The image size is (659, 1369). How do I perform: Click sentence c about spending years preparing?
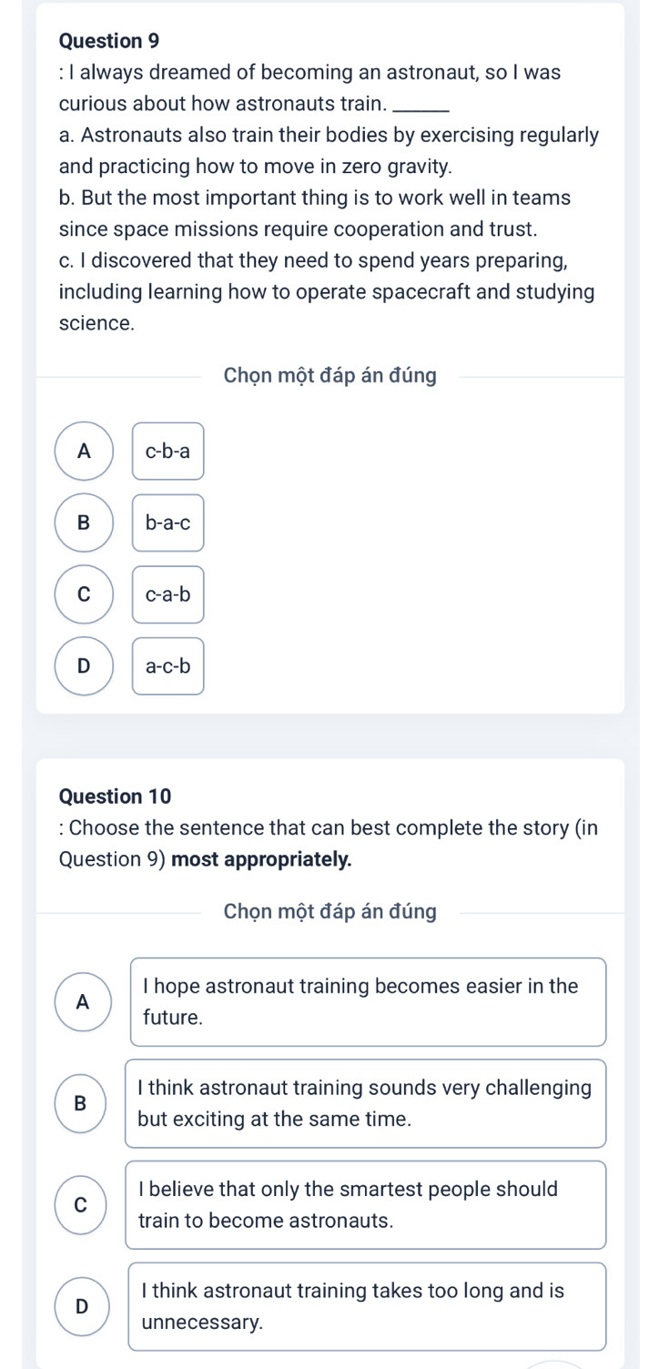326,292
